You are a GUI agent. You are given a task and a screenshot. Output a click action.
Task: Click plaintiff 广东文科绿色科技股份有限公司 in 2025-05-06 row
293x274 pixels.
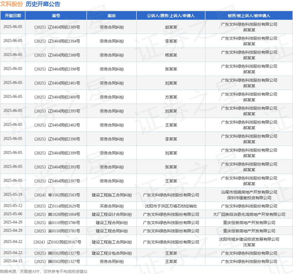[x=171, y=214]
